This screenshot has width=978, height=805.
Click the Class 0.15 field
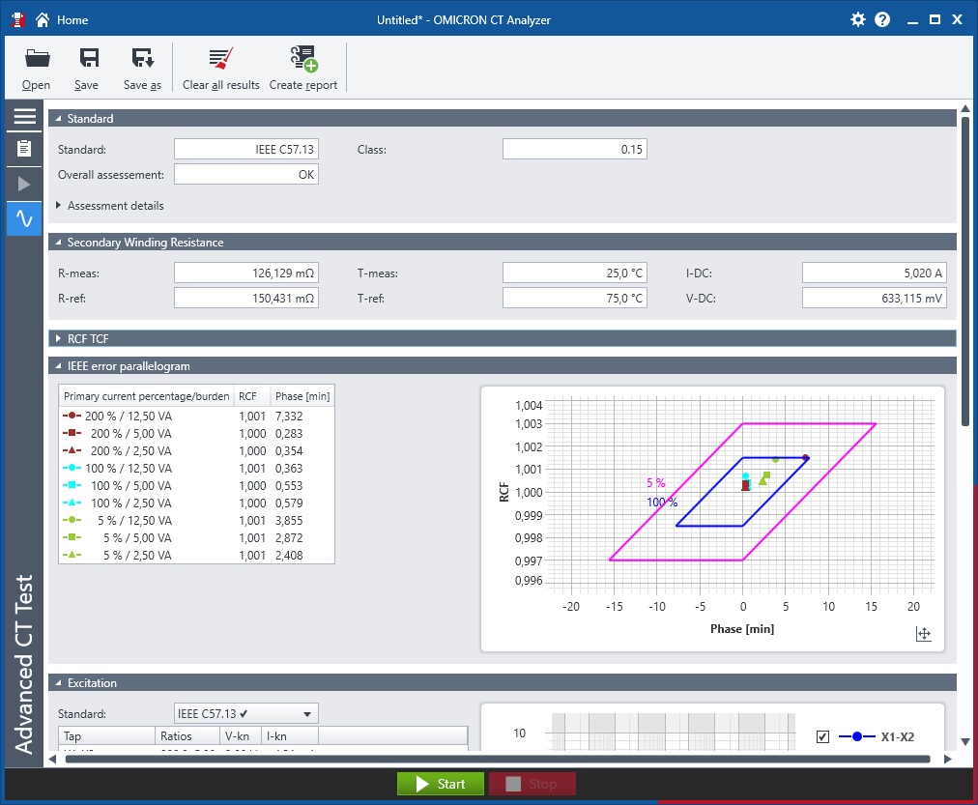coord(575,150)
